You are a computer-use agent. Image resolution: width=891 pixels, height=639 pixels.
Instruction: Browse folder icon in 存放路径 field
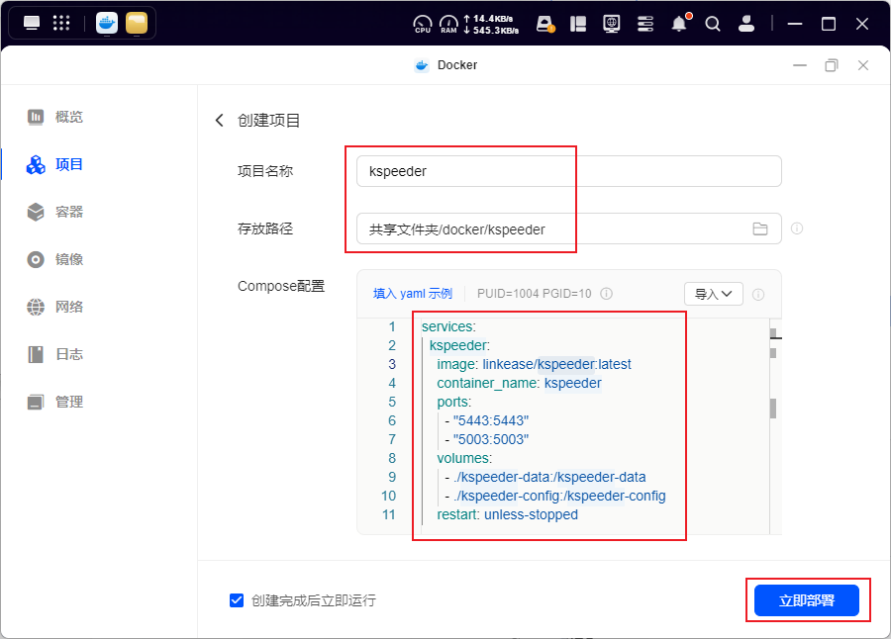tap(759, 228)
